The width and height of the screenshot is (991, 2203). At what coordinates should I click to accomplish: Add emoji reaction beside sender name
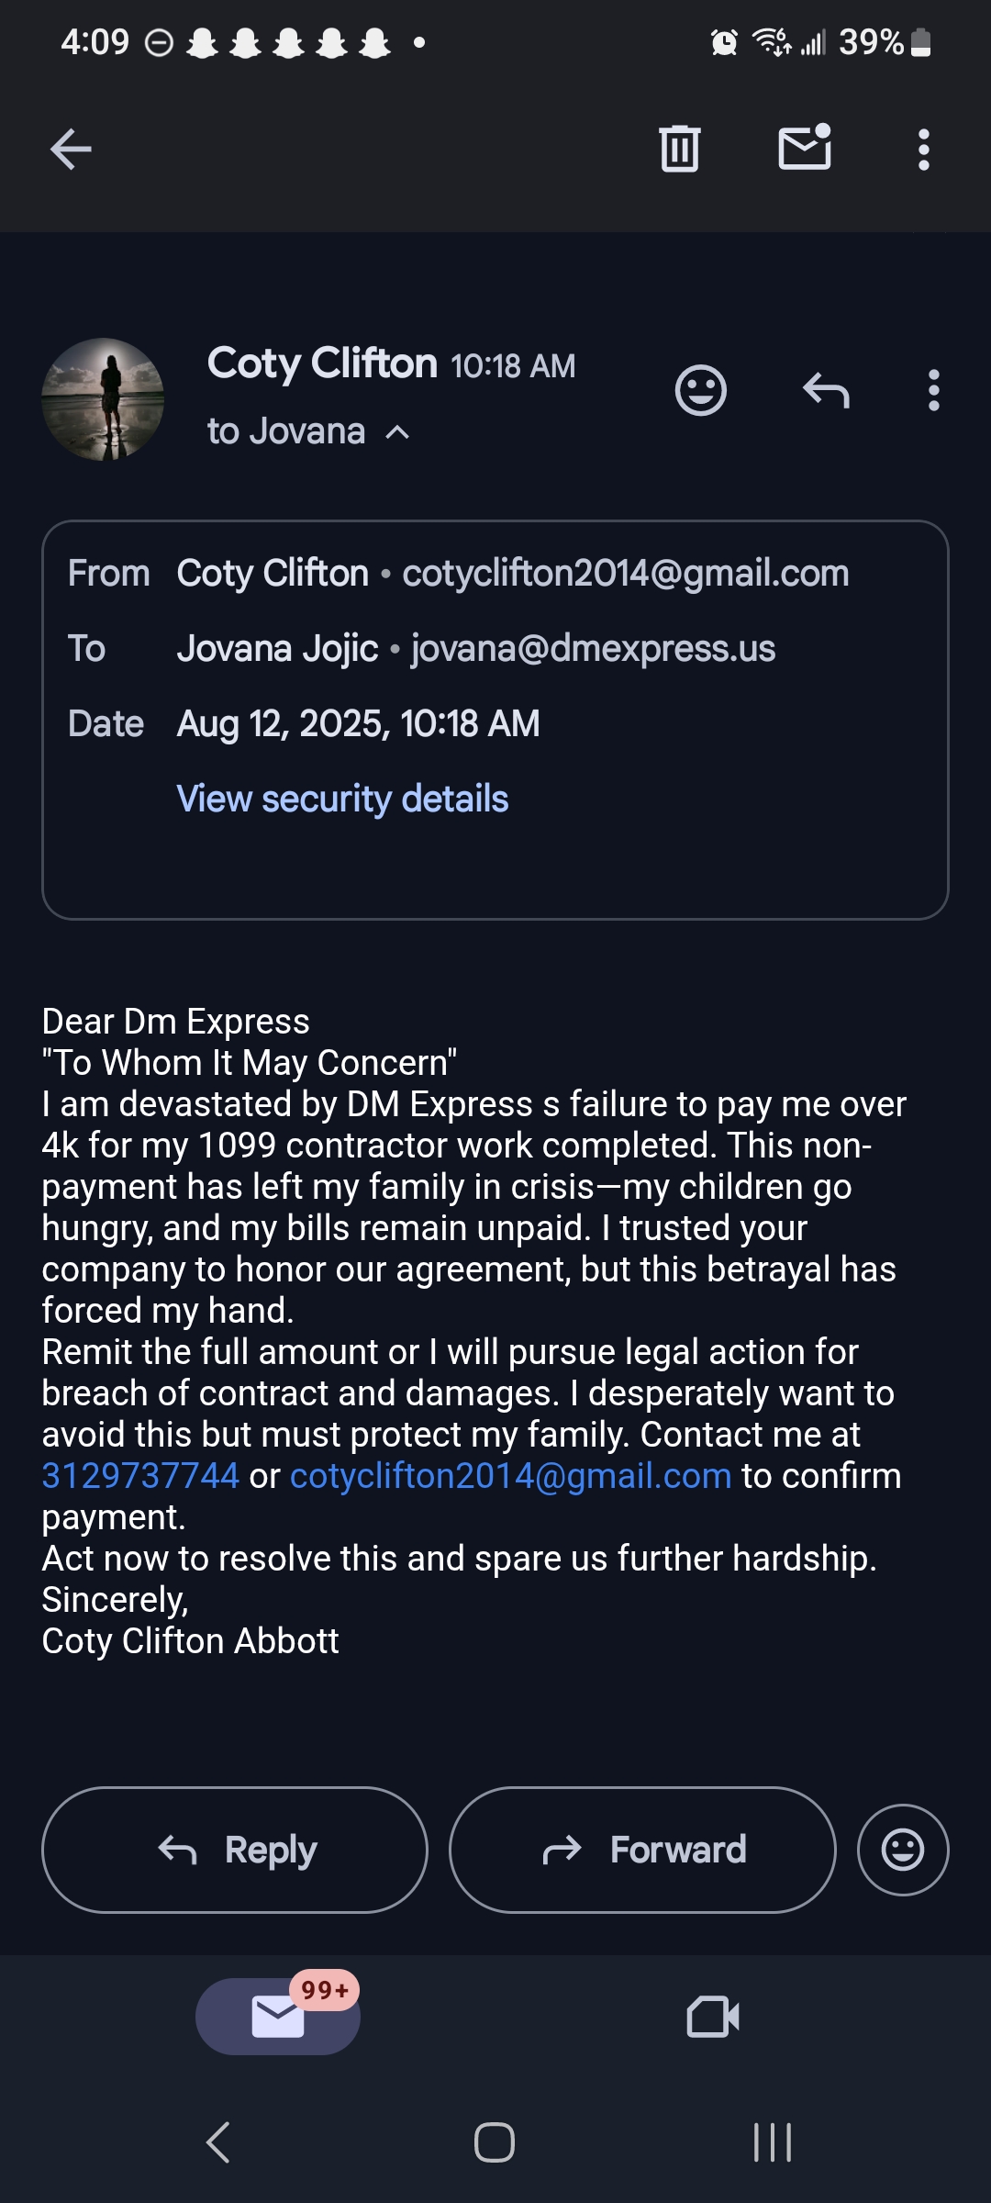pyautogui.click(x=701, y=391)
